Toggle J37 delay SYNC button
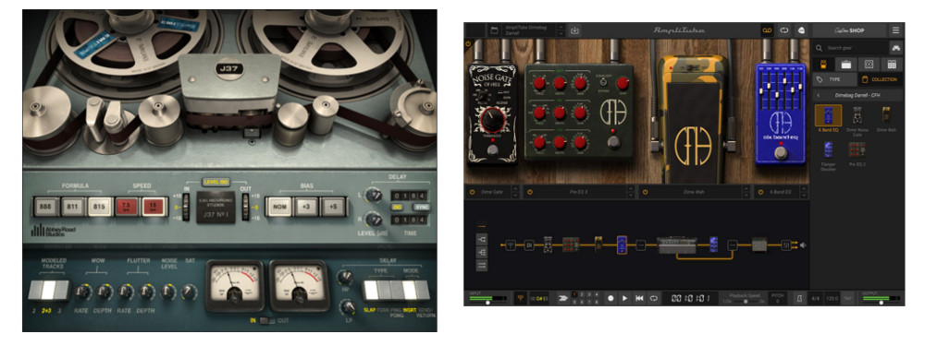This screenshot has width=925, height=346. click(421, 207)
